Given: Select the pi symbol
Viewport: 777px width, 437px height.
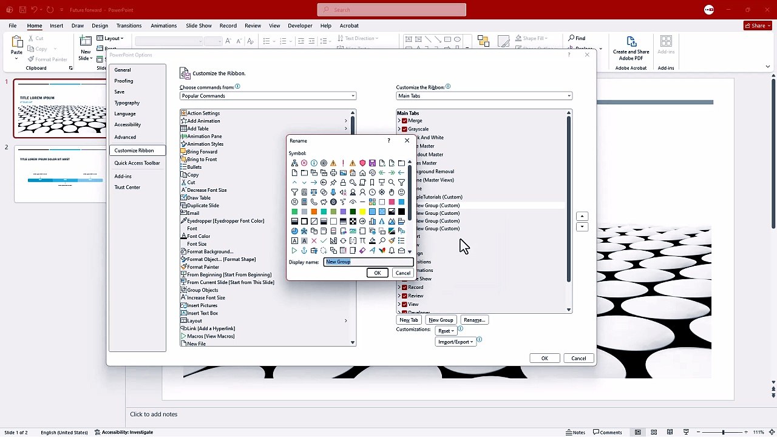Looking at the screenshot, I should click(x=362, y=241).
